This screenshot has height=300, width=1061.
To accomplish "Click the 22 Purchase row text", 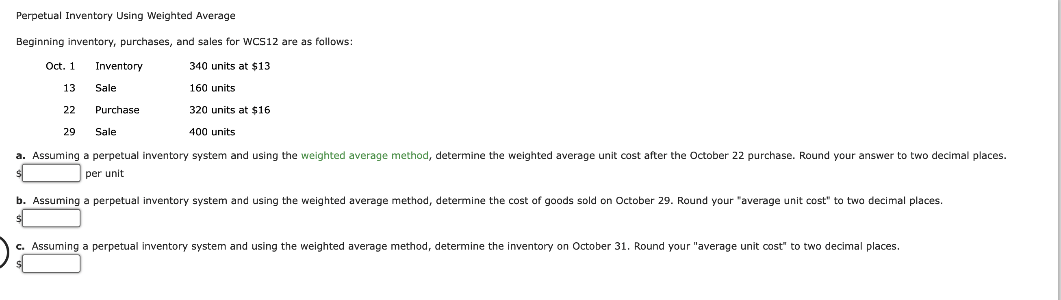I will pos(117,110).
